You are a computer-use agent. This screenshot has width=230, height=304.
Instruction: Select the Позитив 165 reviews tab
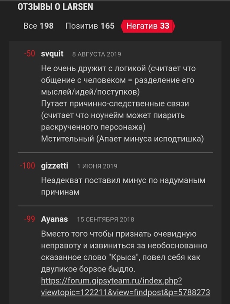click(x=90, y=26)
